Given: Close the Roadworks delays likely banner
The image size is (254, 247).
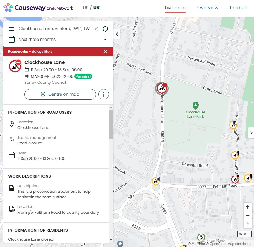Looking at the screenshot, I should [x=105, y=52].
